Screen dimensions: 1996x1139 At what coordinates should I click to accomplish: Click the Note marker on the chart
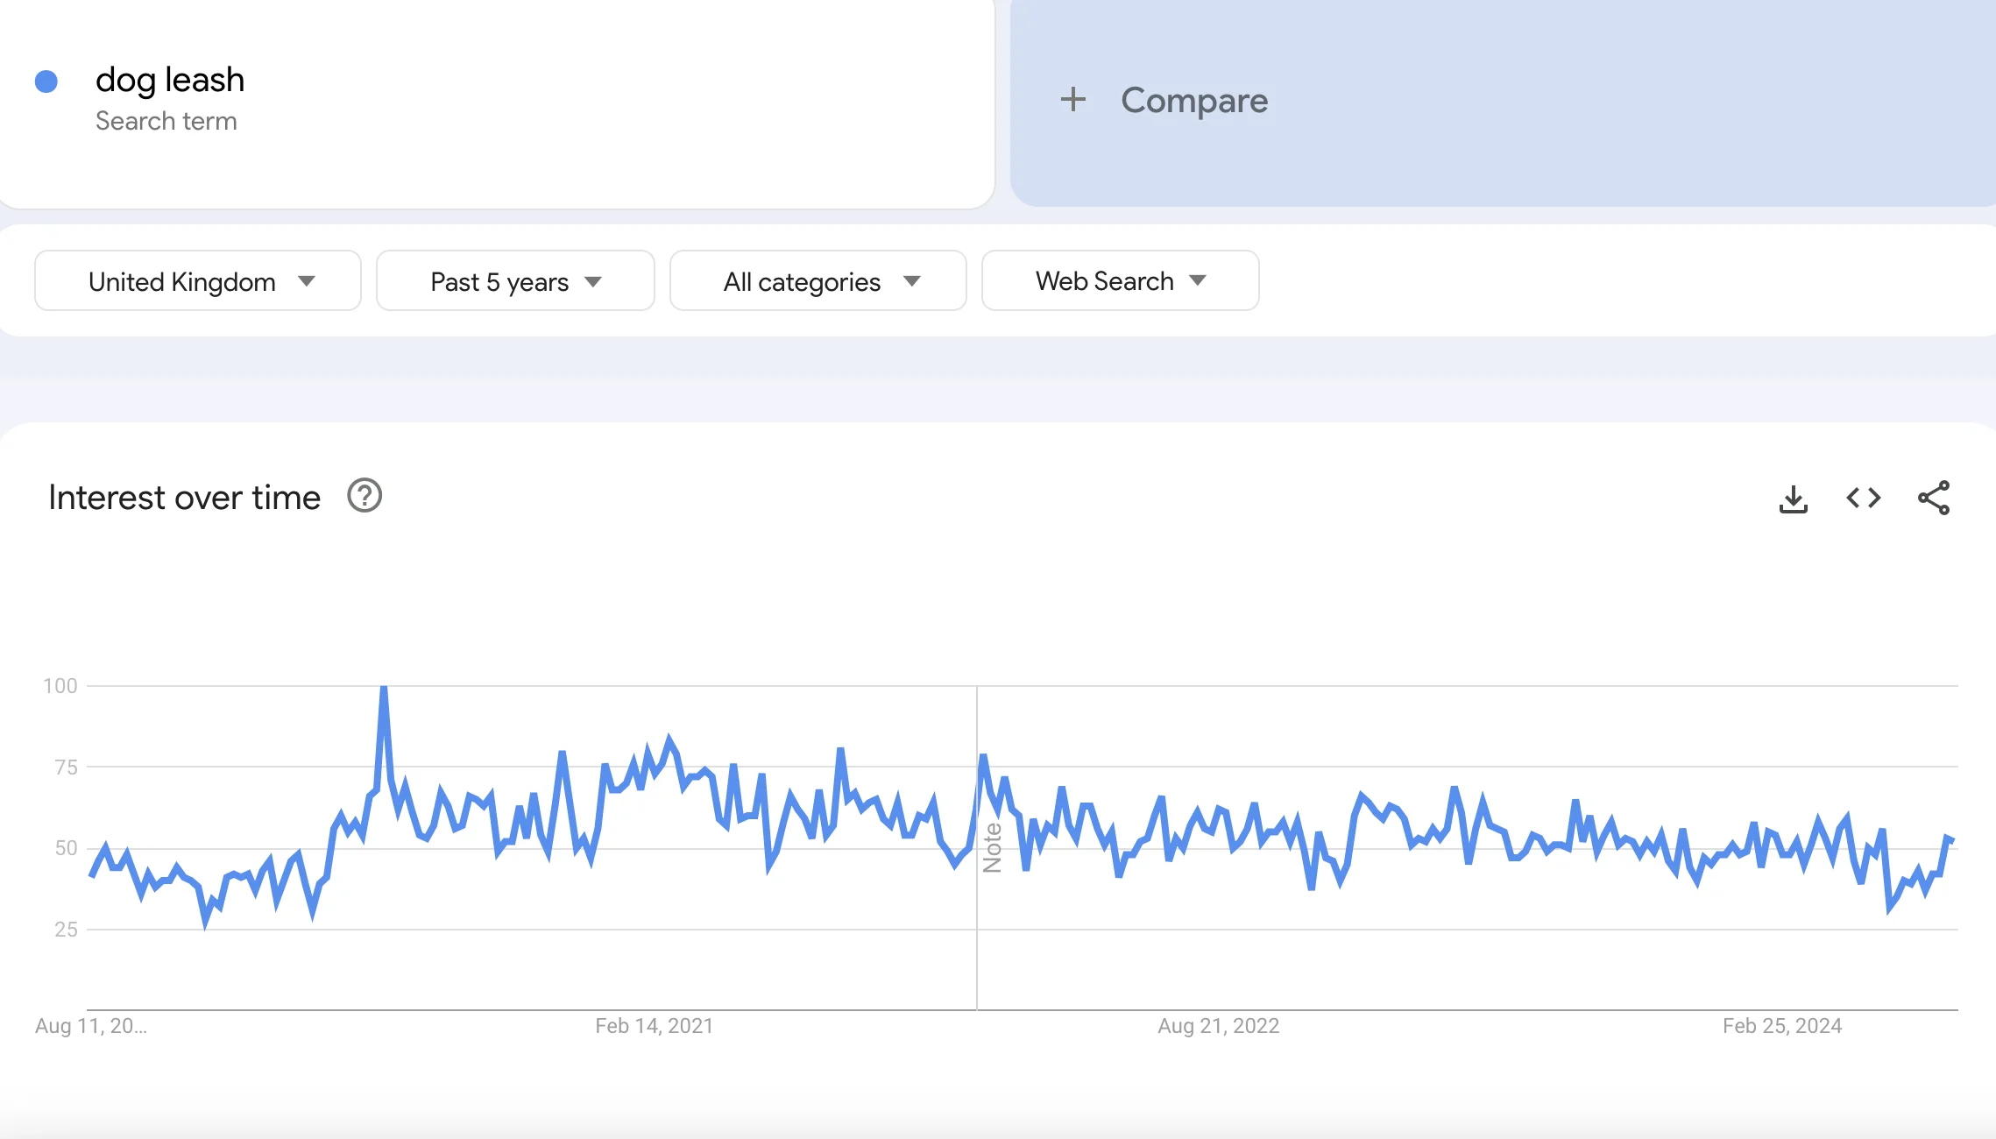pos(992,847)
